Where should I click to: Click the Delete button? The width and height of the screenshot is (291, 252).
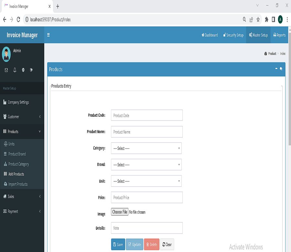152,244
